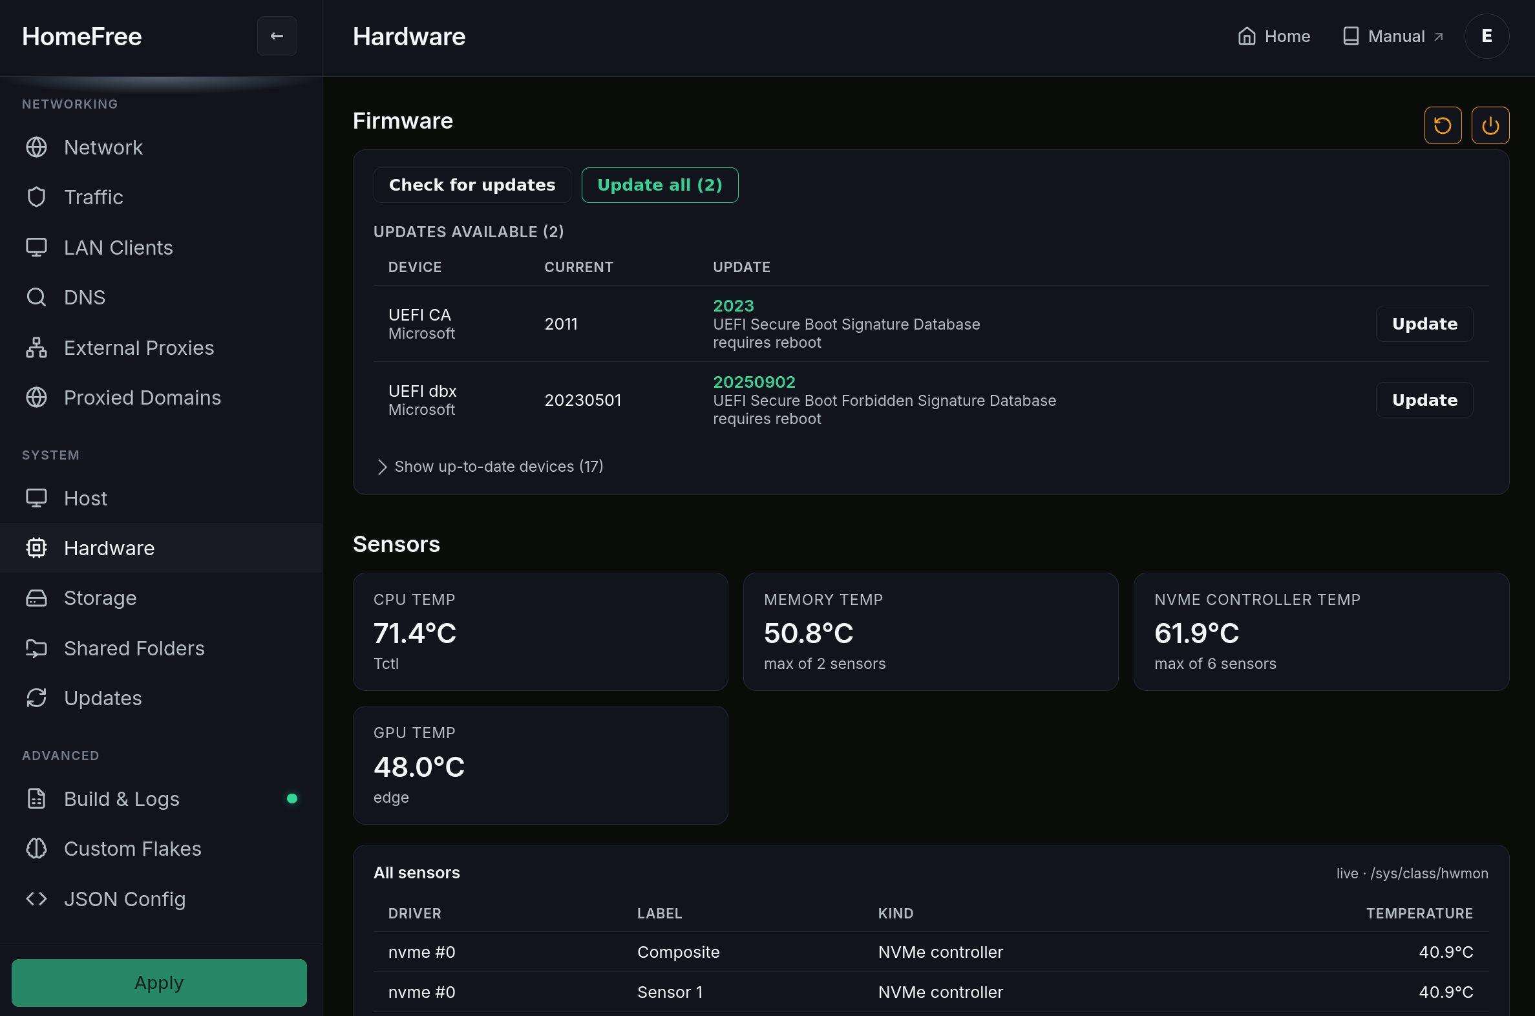The height and width of the screenshot is (1016, 1535).
Task: Click the Custom Flakes icon
Action: [36, 849]
